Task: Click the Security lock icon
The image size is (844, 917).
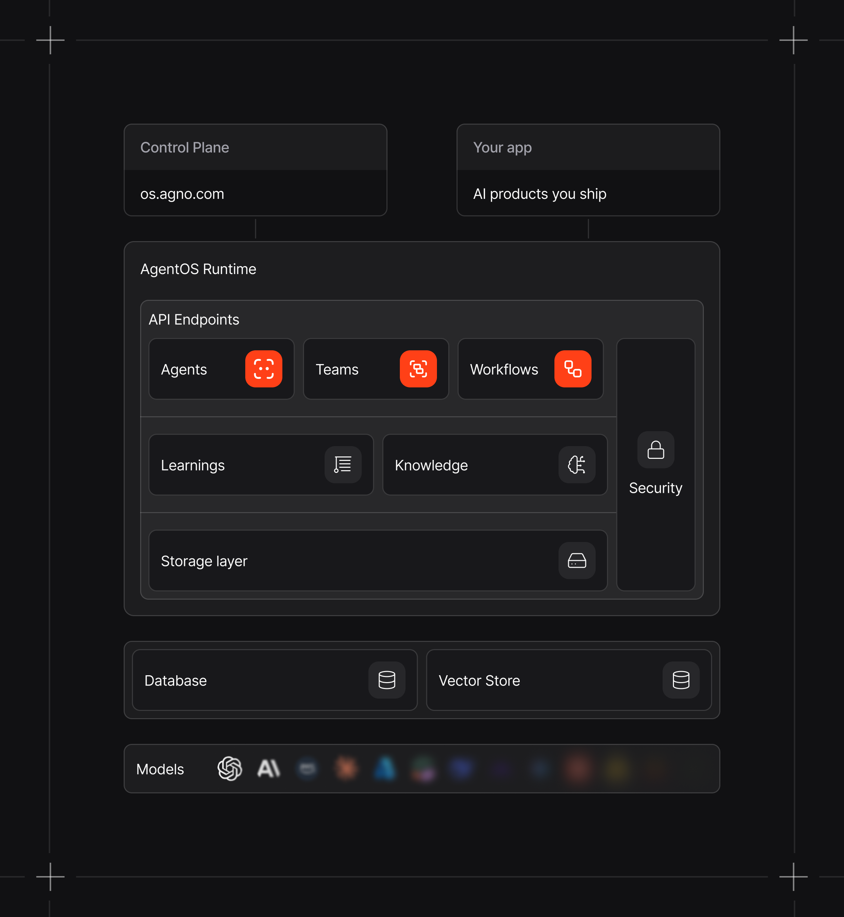Action: [655, 450]
